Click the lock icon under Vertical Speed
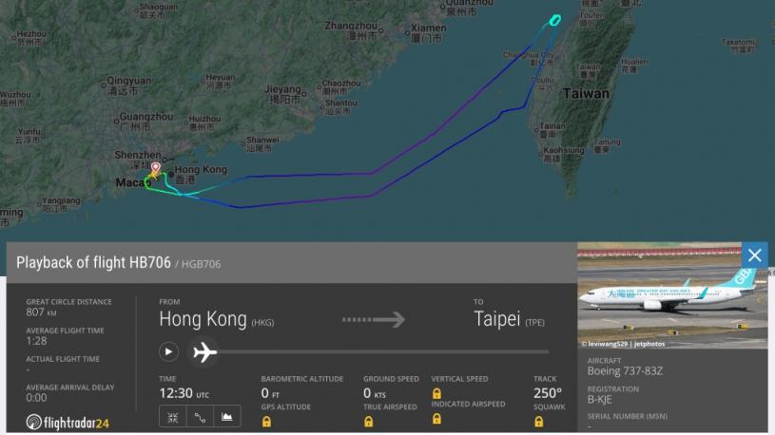 (436, 393)
